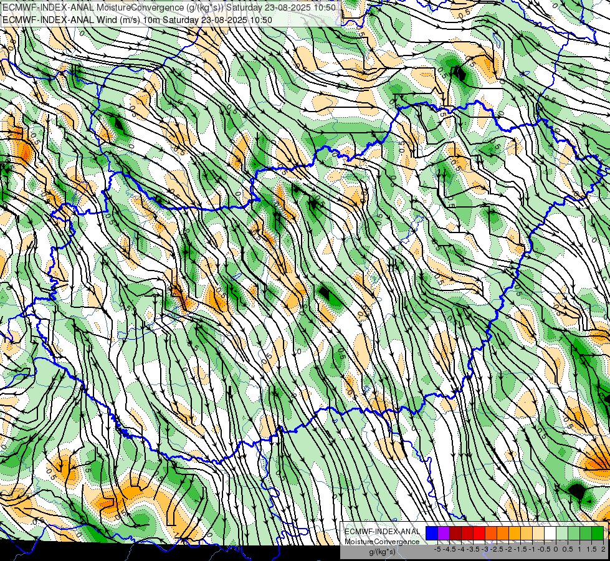The height and width of the screenshot is (561, 610).
Task: Click the 'MoistureConvergence' label in the legend
Action: click(x=382, y=542)
